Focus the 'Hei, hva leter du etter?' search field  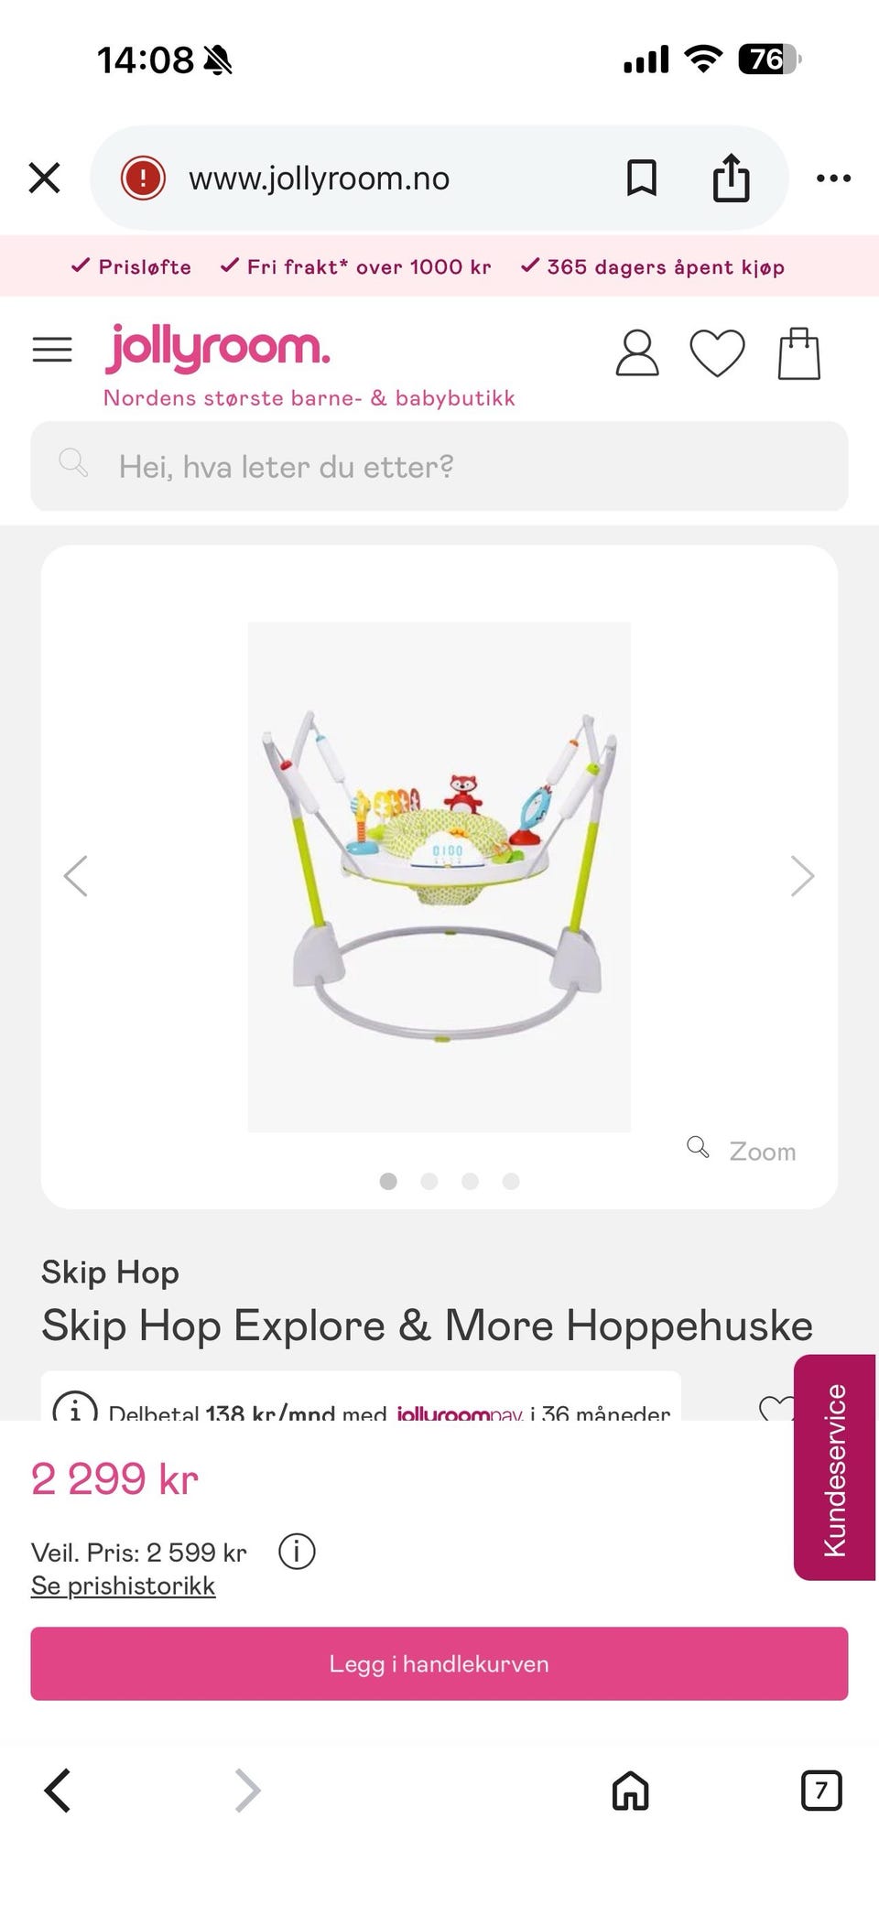(x=439, y=466)
